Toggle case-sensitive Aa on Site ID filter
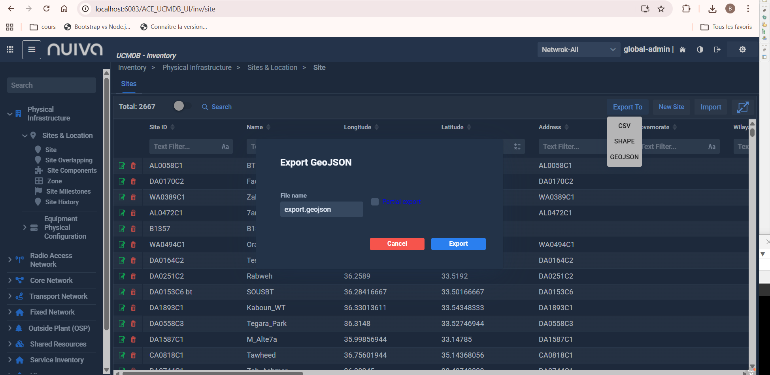The height and width of the screenshot is (375, 770). coord(225,147)
